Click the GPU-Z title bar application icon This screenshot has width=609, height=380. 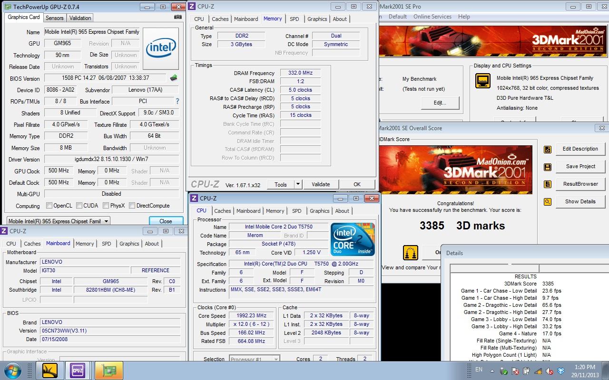[x=7, y=7]
